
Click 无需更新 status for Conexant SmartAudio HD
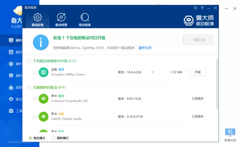[x=198, y=99]
